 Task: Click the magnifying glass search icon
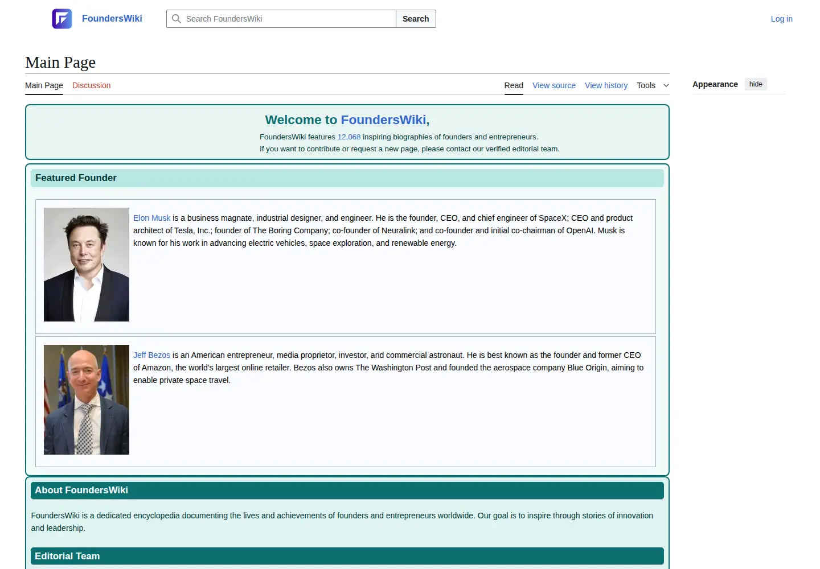177,19
